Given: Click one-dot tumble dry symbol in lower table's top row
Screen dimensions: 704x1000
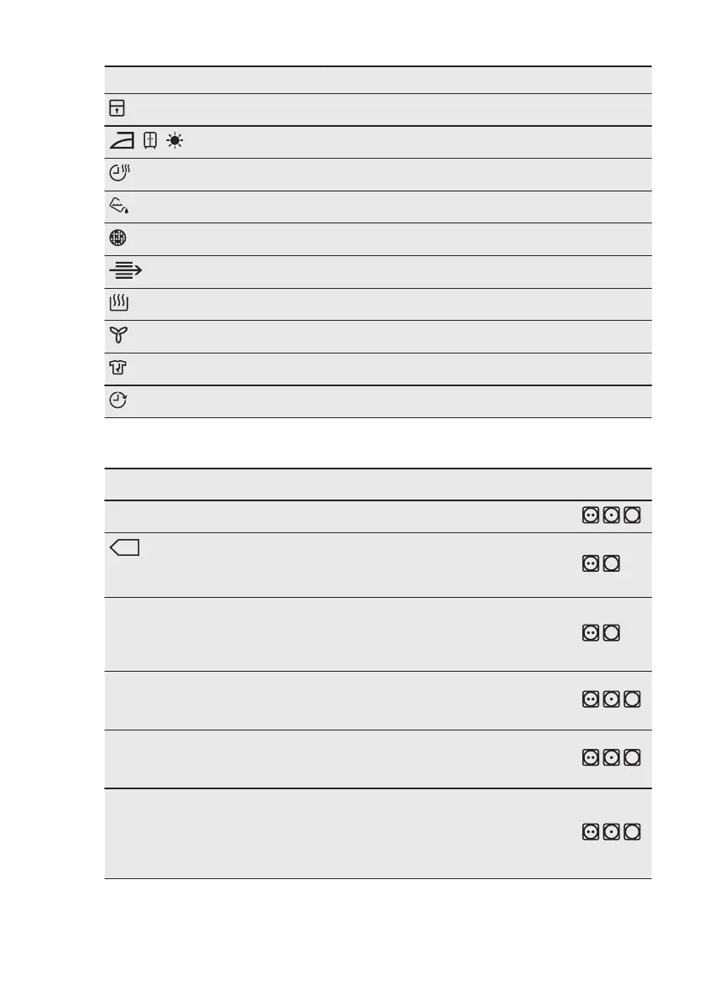Looking at the screenshot, I should click(x=612, y=515).
